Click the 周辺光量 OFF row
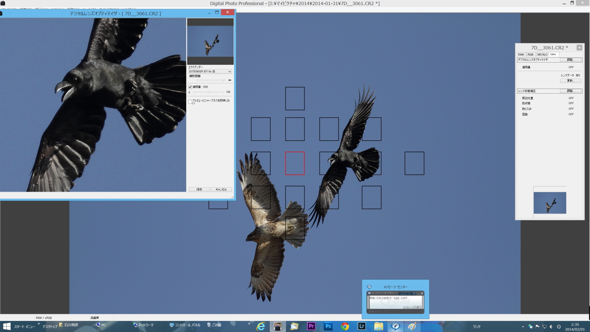The width and height of the screenshot is (590, 332). click(x=548, y=98)
